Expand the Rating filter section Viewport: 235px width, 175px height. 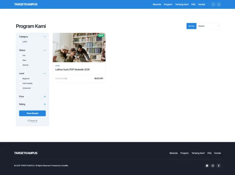45,104
